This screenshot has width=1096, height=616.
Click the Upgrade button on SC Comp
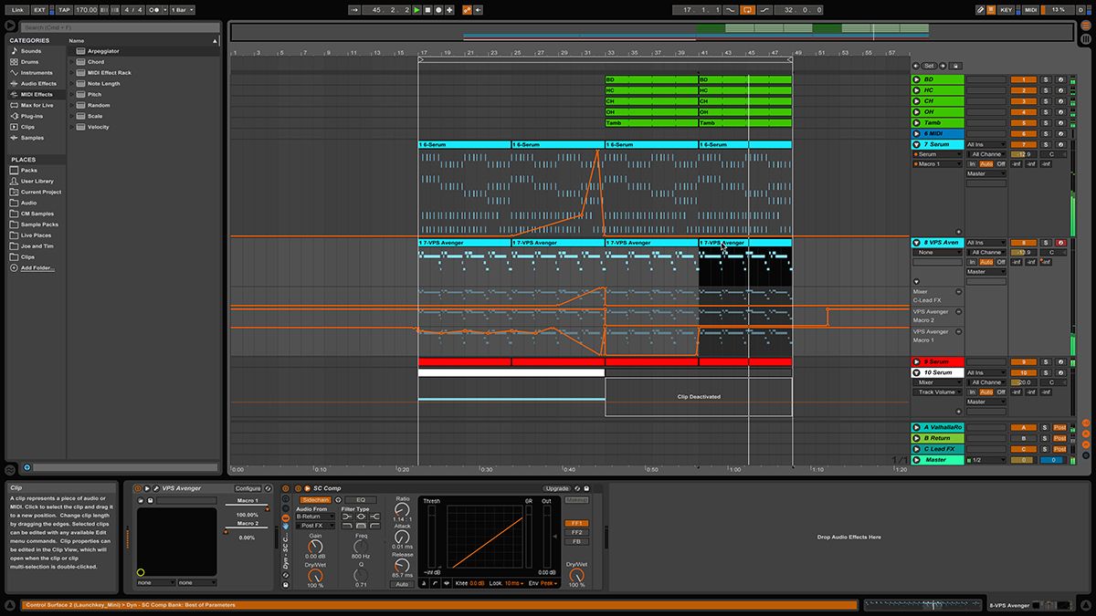point(557,486)
